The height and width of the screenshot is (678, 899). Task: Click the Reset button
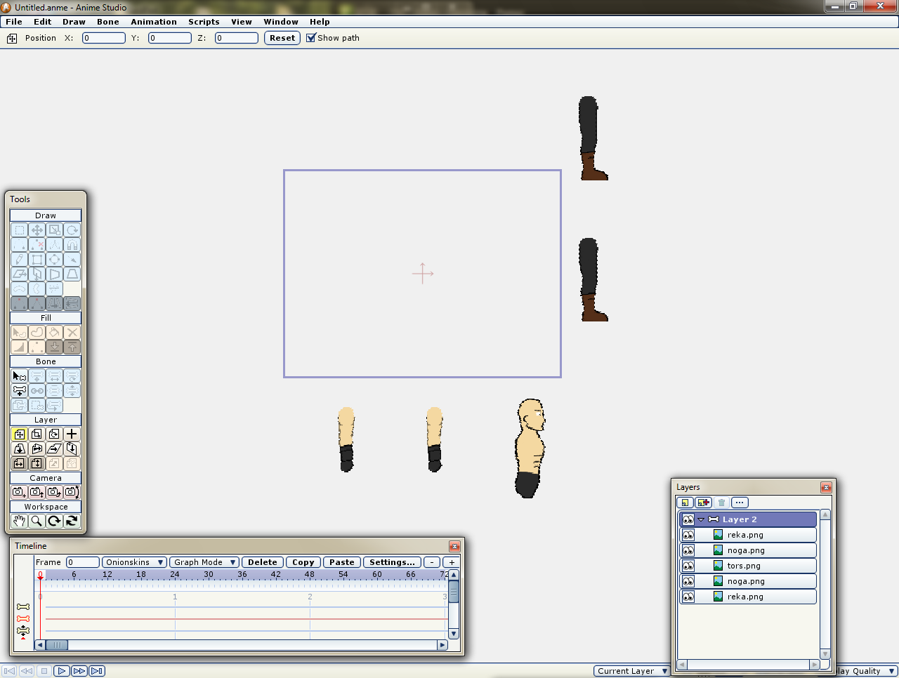(x=282, y=38)
